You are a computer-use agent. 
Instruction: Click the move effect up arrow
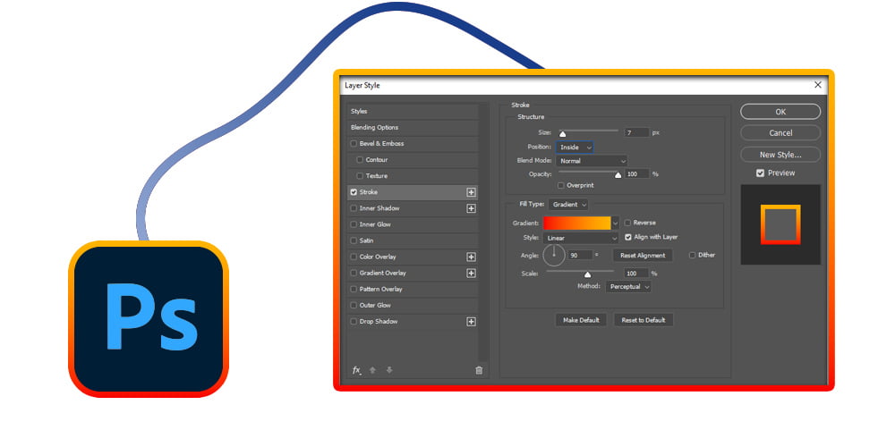[372, 371]
